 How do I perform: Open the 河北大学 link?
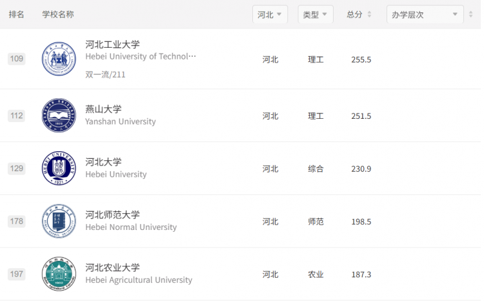pos(103,162)
